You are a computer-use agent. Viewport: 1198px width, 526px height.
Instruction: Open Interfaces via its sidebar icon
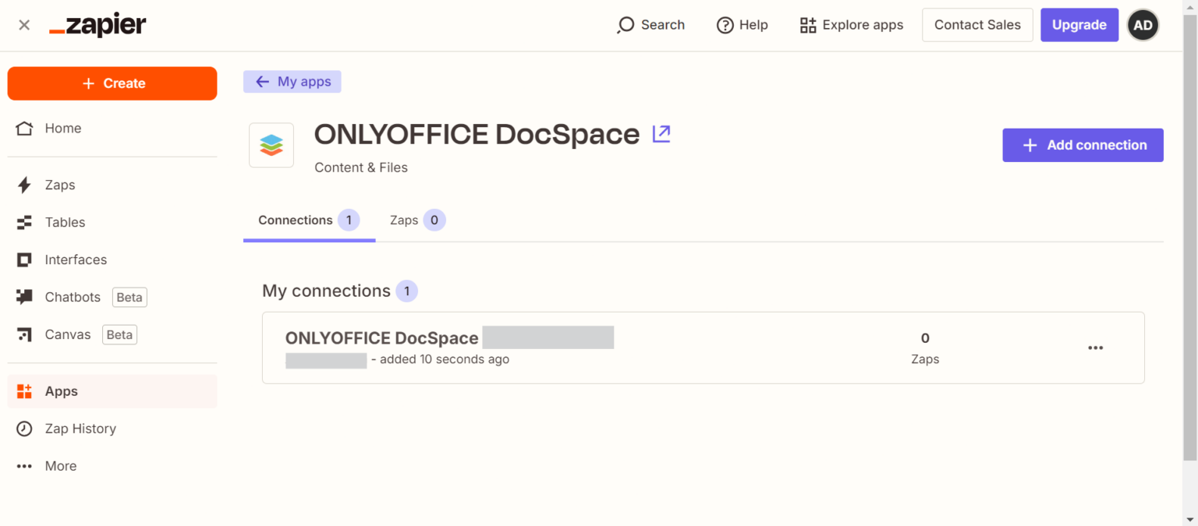[24, 259]
